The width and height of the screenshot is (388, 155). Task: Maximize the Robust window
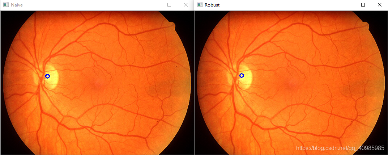pyautogui.click(x=363, y=5)
